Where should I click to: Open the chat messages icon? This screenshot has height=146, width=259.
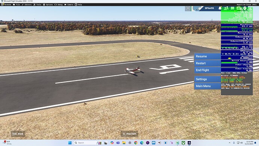click(232, 8)
